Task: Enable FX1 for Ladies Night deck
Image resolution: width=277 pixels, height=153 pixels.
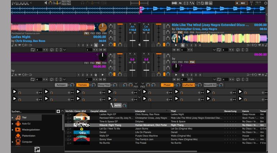Action: pyautogui.click(x=86, y=33)
